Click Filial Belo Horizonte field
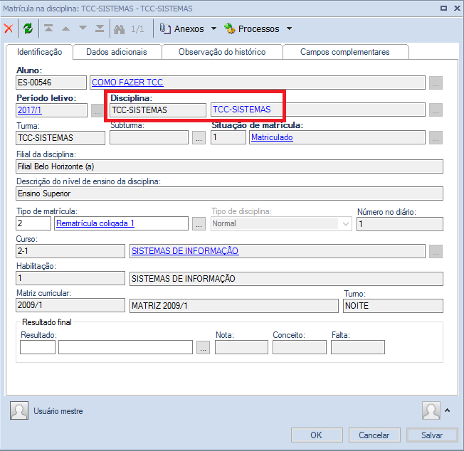This screenshot has height=451, width=464. 229,166
